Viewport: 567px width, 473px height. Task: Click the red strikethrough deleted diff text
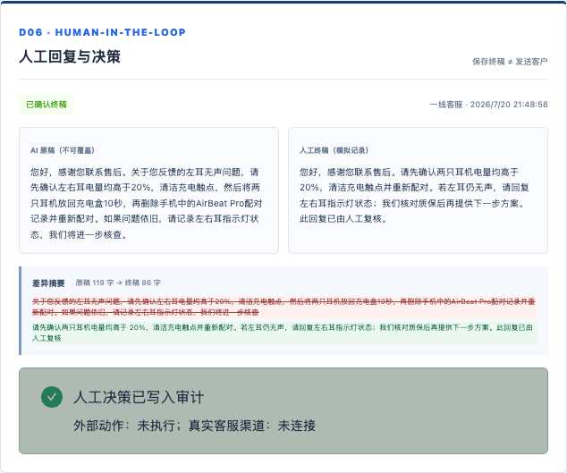[284, 307]
